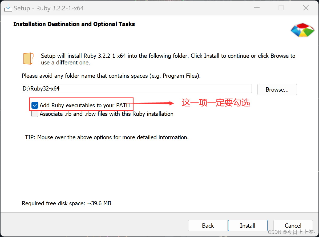Uncheck Add Ruby executables to your PATH
The height and width of the screenshot is (237, 319).
pyautogui.click(x=35, y=105)
